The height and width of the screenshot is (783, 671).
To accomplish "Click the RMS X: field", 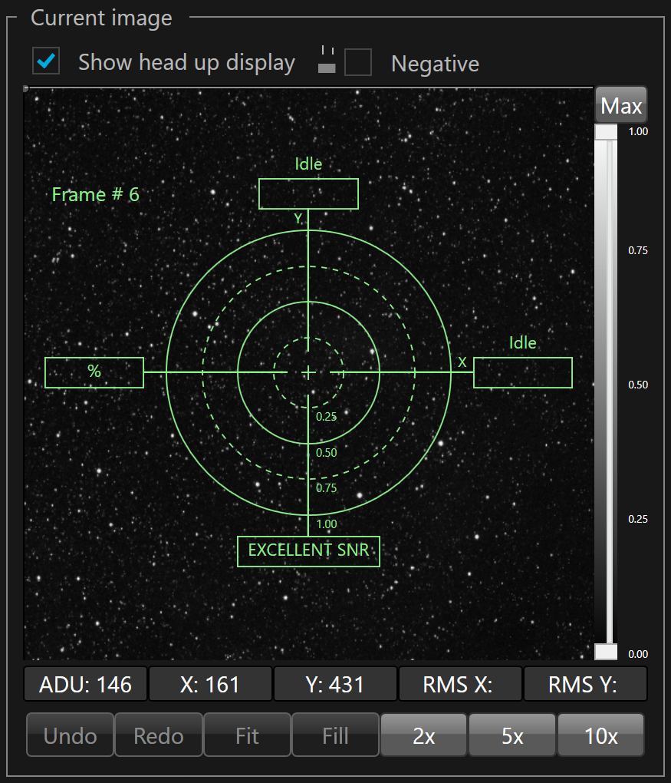I will pyautogui.click(x=460, y=684).
